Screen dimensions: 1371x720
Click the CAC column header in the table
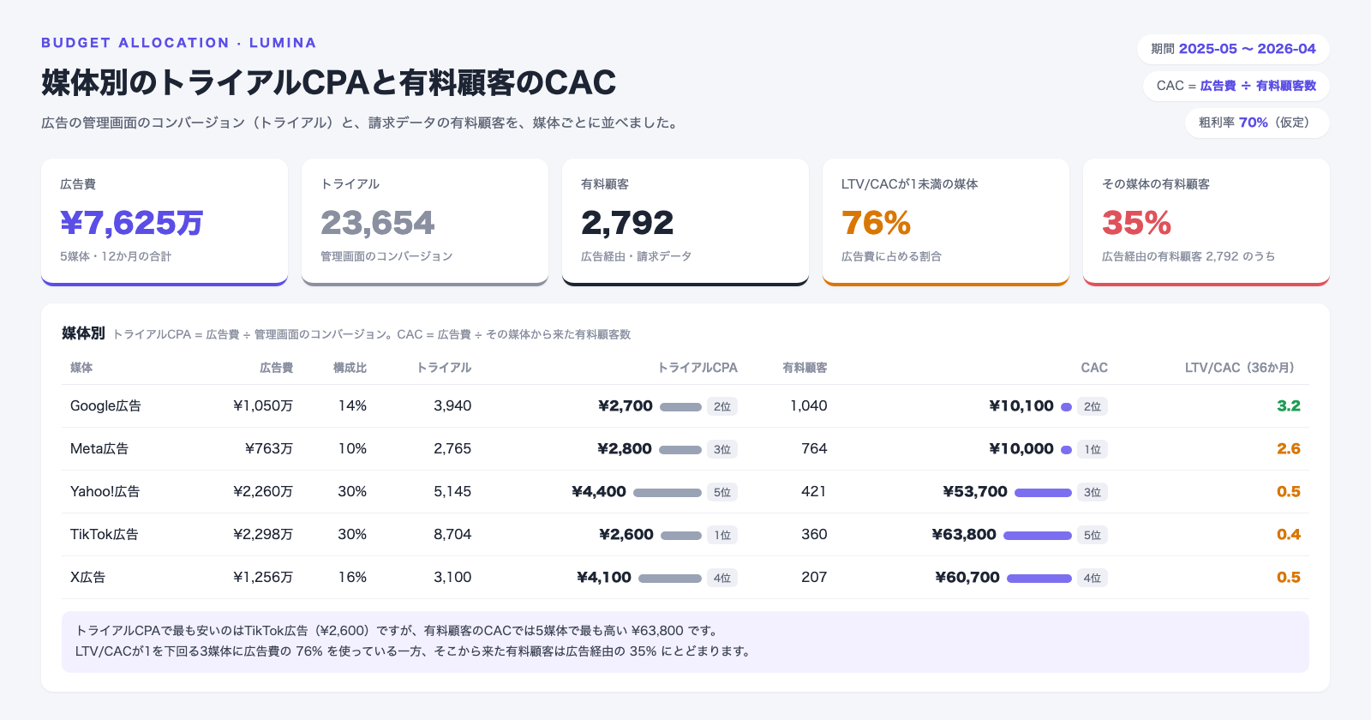click(1094, 368)
